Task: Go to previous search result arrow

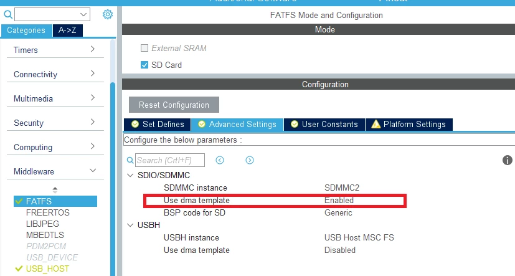Action: click(220, 160)
